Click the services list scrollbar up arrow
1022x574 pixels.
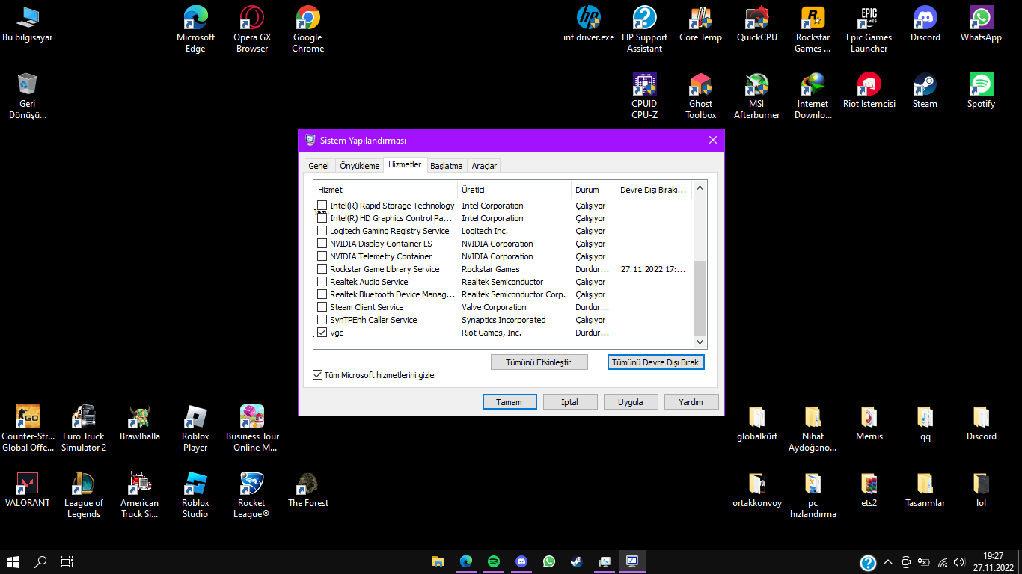pyautogui.click(x=700, y=188)
